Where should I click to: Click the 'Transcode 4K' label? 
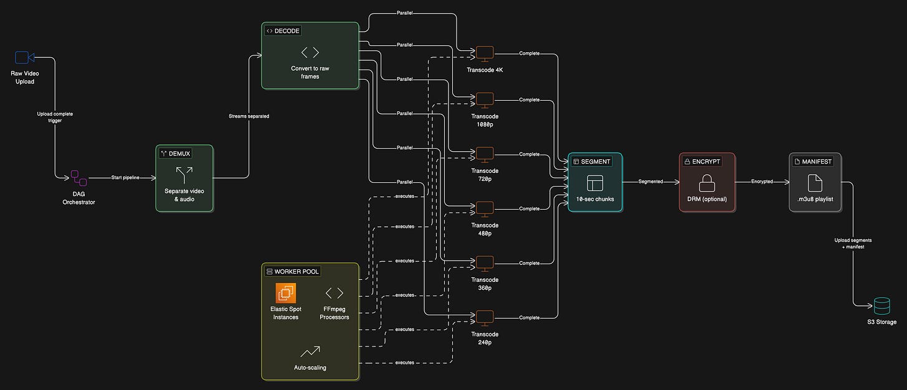click(485, 70)
